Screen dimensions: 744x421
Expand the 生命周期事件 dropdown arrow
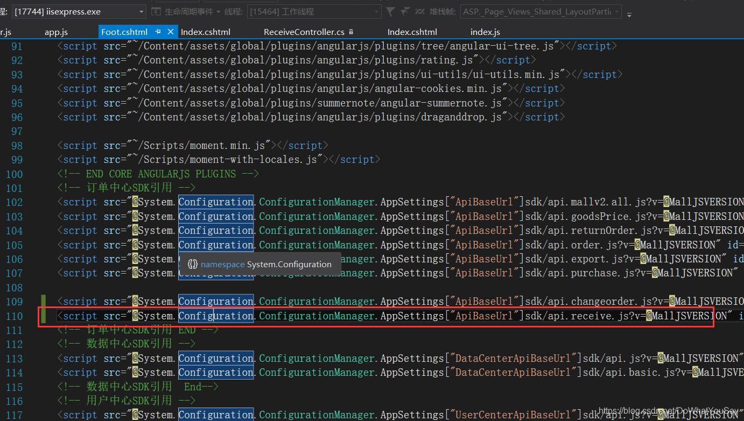pyautogui.click(x=217, y=12)
